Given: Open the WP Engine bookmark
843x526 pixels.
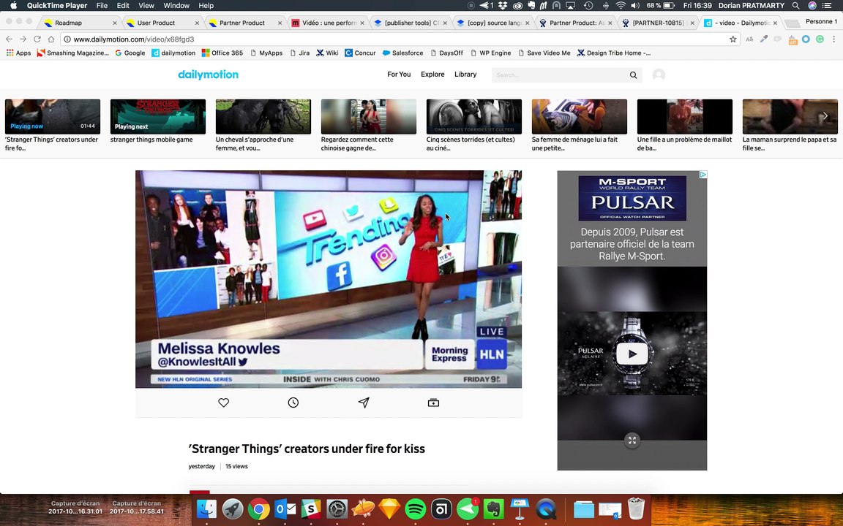Looking at the screenshot, I should [491, 53].
